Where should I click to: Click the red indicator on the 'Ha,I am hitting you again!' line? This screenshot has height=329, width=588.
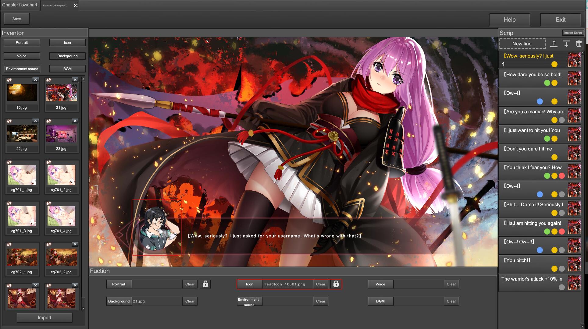click(x=562, y=232)
